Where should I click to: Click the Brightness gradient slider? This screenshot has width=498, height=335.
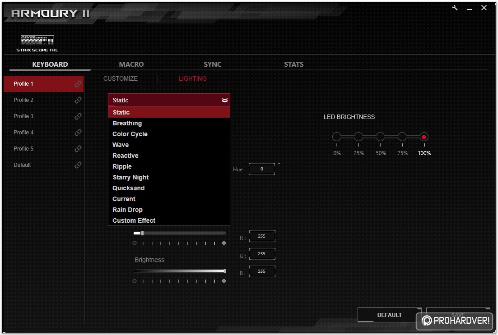(180, 271)
